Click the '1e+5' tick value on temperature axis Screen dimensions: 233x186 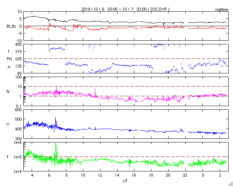[18, 157]
